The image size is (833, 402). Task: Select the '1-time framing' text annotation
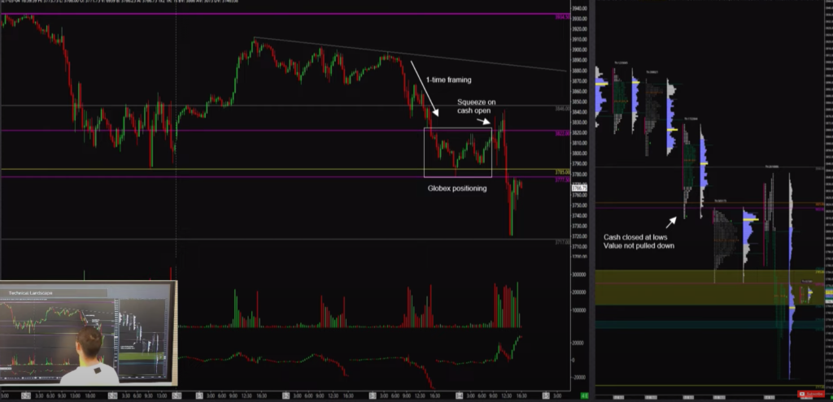447,80
